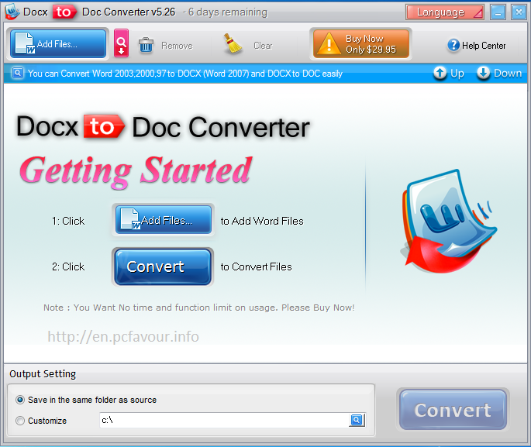This screenshot has height=447, width=531.
Task: Open the Language menu
Action: coord(444,12)
